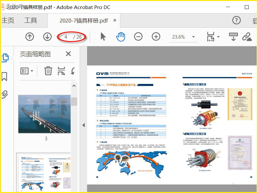
Task: Open the thumbnails panel options menu
Action: (x=27, y=71)
